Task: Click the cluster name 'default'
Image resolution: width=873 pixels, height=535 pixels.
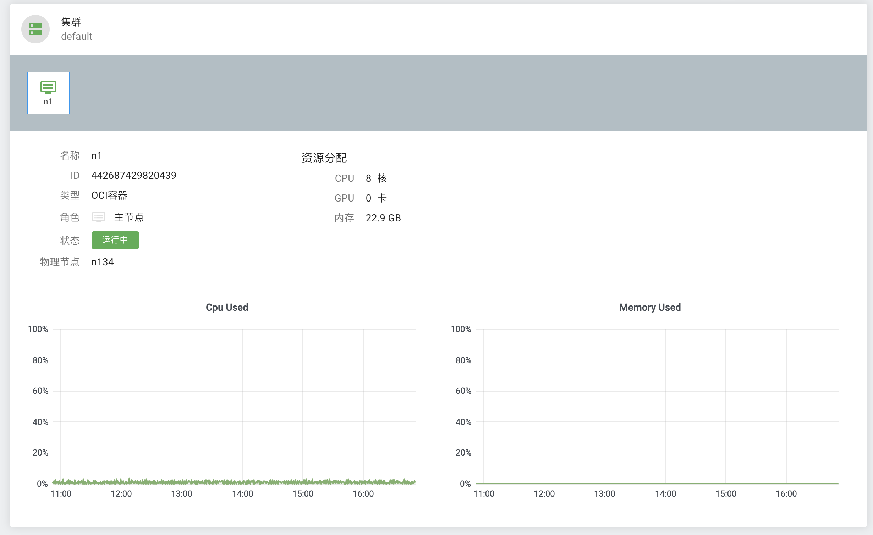Action: pos(77,37)
